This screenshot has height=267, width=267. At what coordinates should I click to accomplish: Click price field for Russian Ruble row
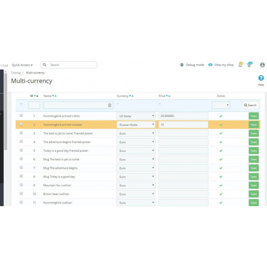(183, 125)
